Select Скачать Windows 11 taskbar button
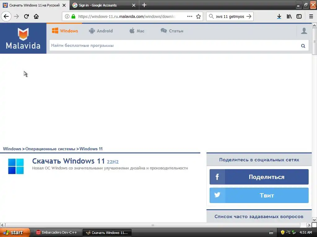This screenshot has height=237, width=317. [x=107, y=233]
